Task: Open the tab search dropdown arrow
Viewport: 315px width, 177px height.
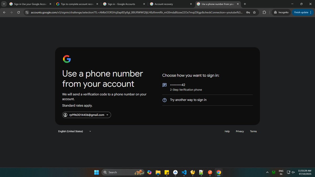Action: [4, 4]
